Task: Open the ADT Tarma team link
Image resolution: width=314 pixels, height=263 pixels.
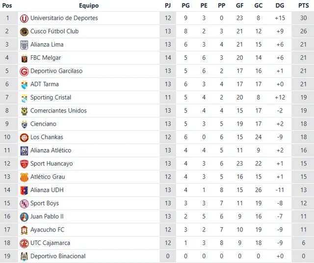Action: (x=45, y=84)
